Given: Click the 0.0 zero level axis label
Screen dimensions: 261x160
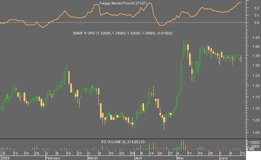Looking at the screenshot, I should coord(257,23).
